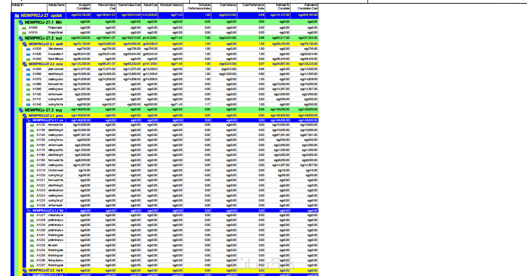527x276 pixels.
Task: Click the activity icon next to A1140
Action: pyautogui.click(x=32, y=135)
